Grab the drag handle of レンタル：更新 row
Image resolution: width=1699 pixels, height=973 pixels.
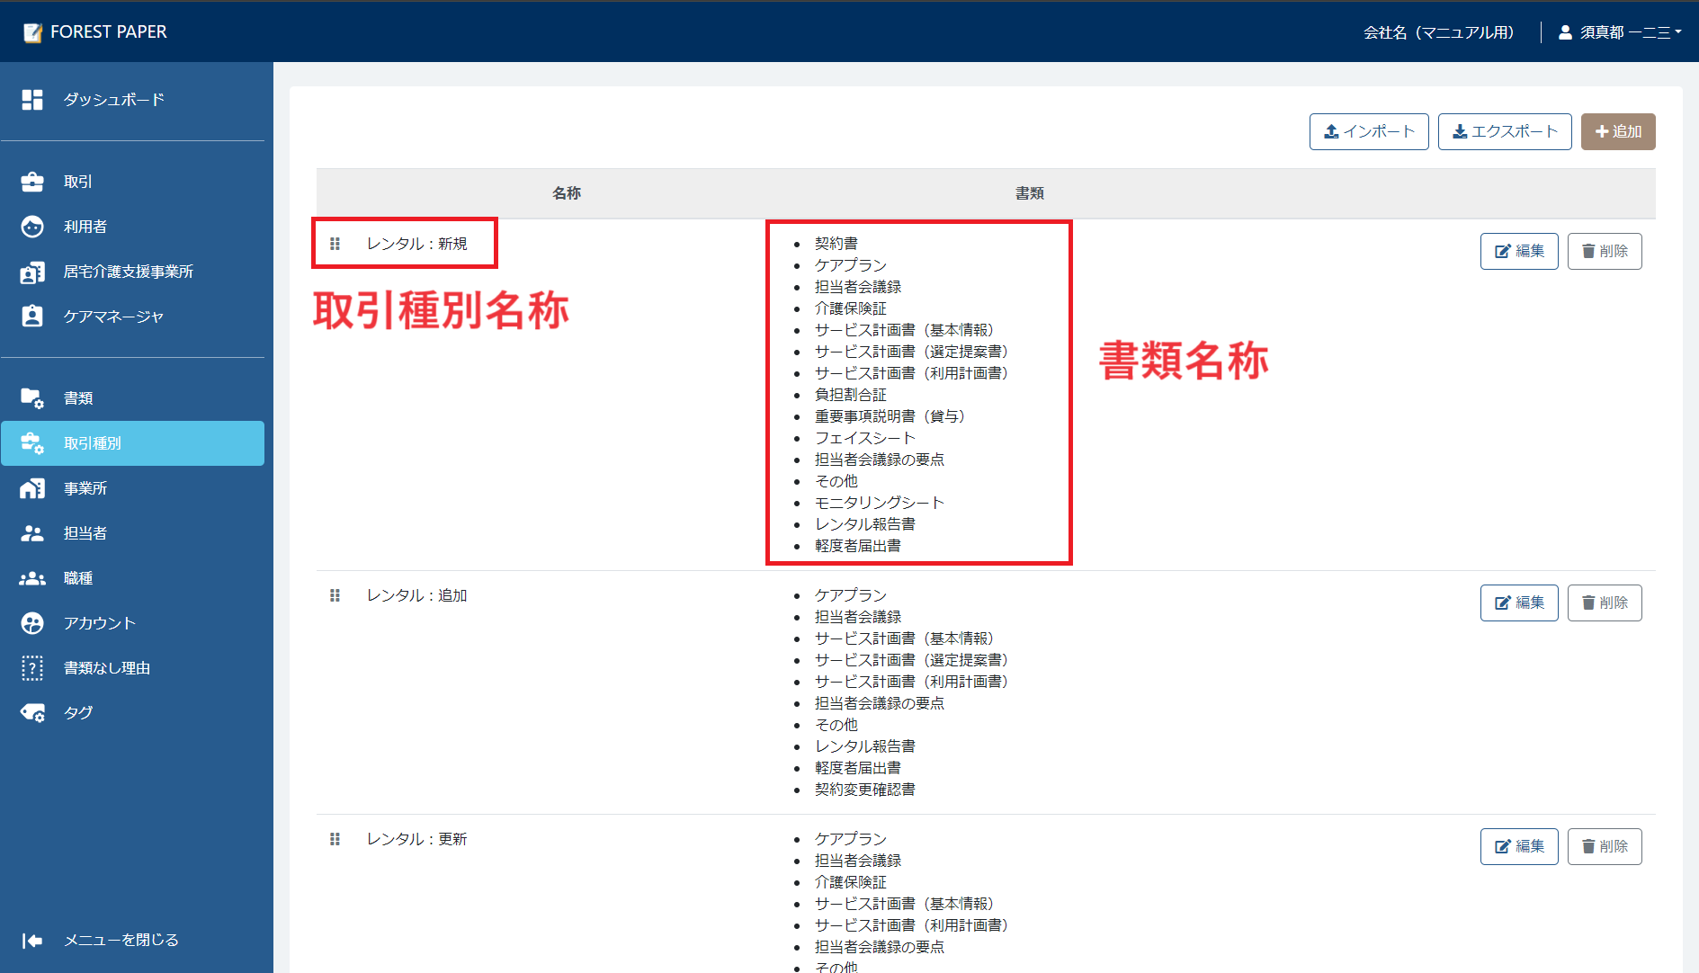(335, 839)
